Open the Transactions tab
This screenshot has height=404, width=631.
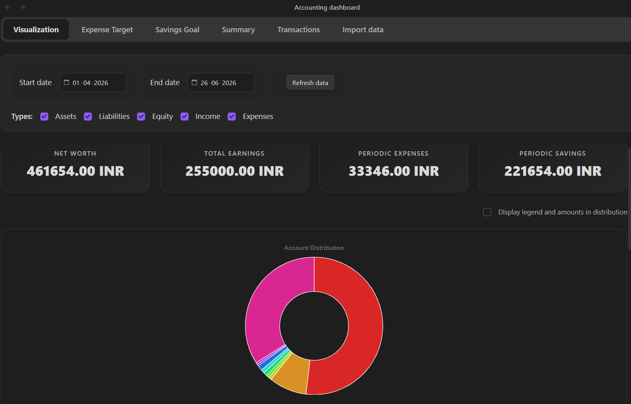tap(299, 29)
